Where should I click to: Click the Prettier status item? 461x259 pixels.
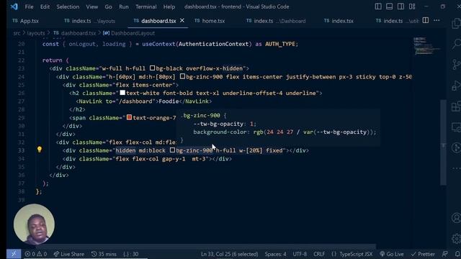pos(423,254)
